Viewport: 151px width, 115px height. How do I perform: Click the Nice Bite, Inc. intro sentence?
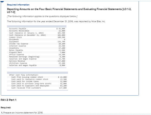56,21
